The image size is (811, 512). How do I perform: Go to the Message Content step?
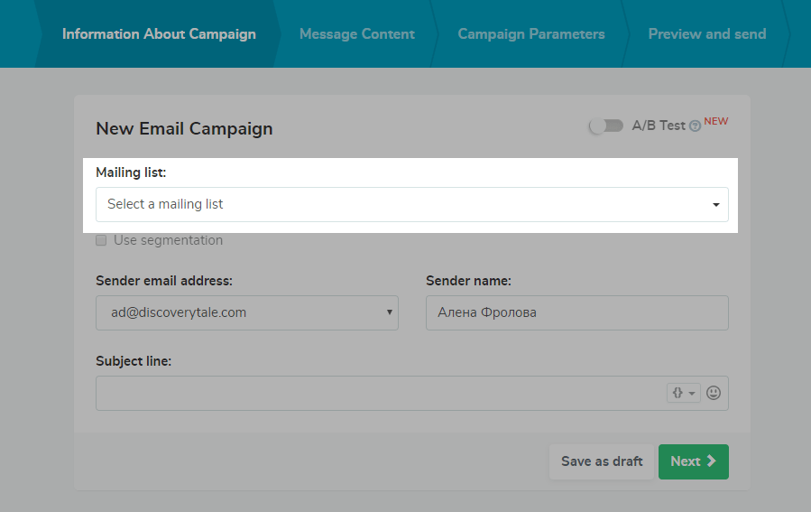356,34
